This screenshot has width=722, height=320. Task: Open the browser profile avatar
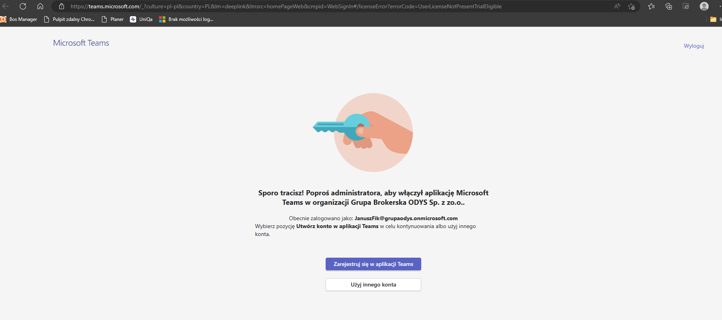point(704,6)
